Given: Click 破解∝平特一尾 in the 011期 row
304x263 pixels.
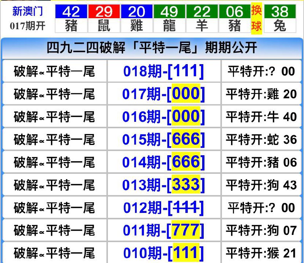Looking at the screenshot, I should (x=54, y=230).
